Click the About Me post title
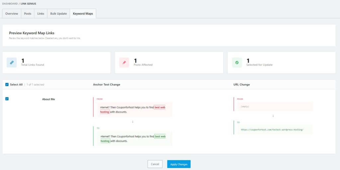Viewport: 340px width, 170px height. (48, 99)
